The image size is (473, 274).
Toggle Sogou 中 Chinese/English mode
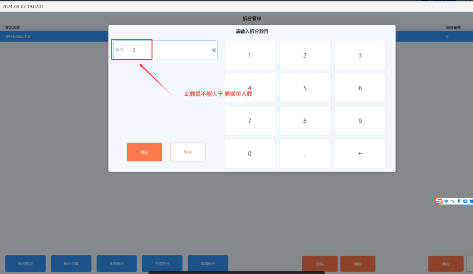coord(446,201)
